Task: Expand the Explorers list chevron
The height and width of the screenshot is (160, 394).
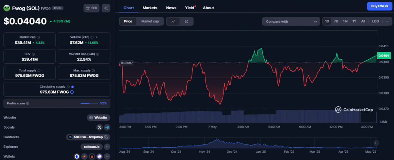Action: pyautogui.click(x=107, y=147)
